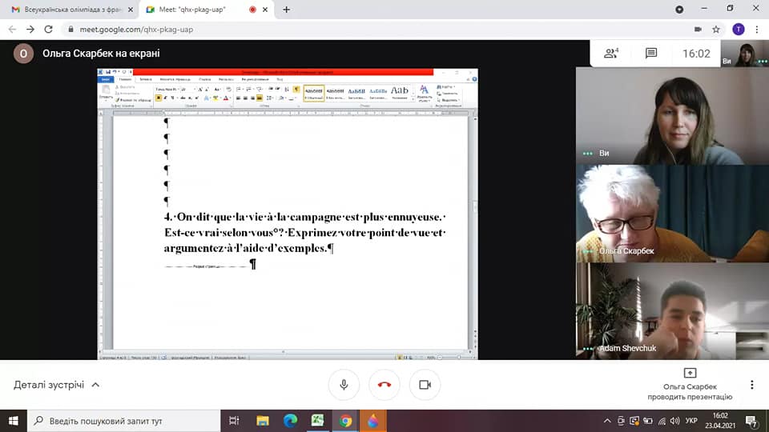The image size is (769, 432).
Task: Open Chrome's three-dot menu
Action: coord(757,29)
